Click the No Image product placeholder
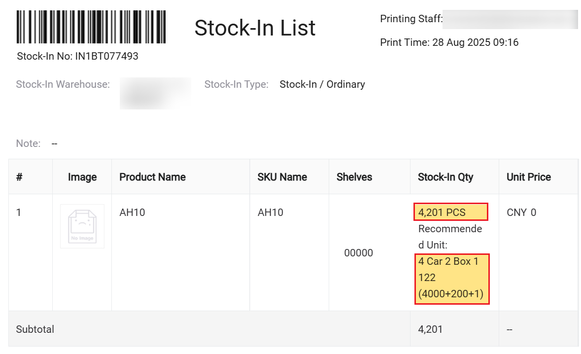 (82, 226)
